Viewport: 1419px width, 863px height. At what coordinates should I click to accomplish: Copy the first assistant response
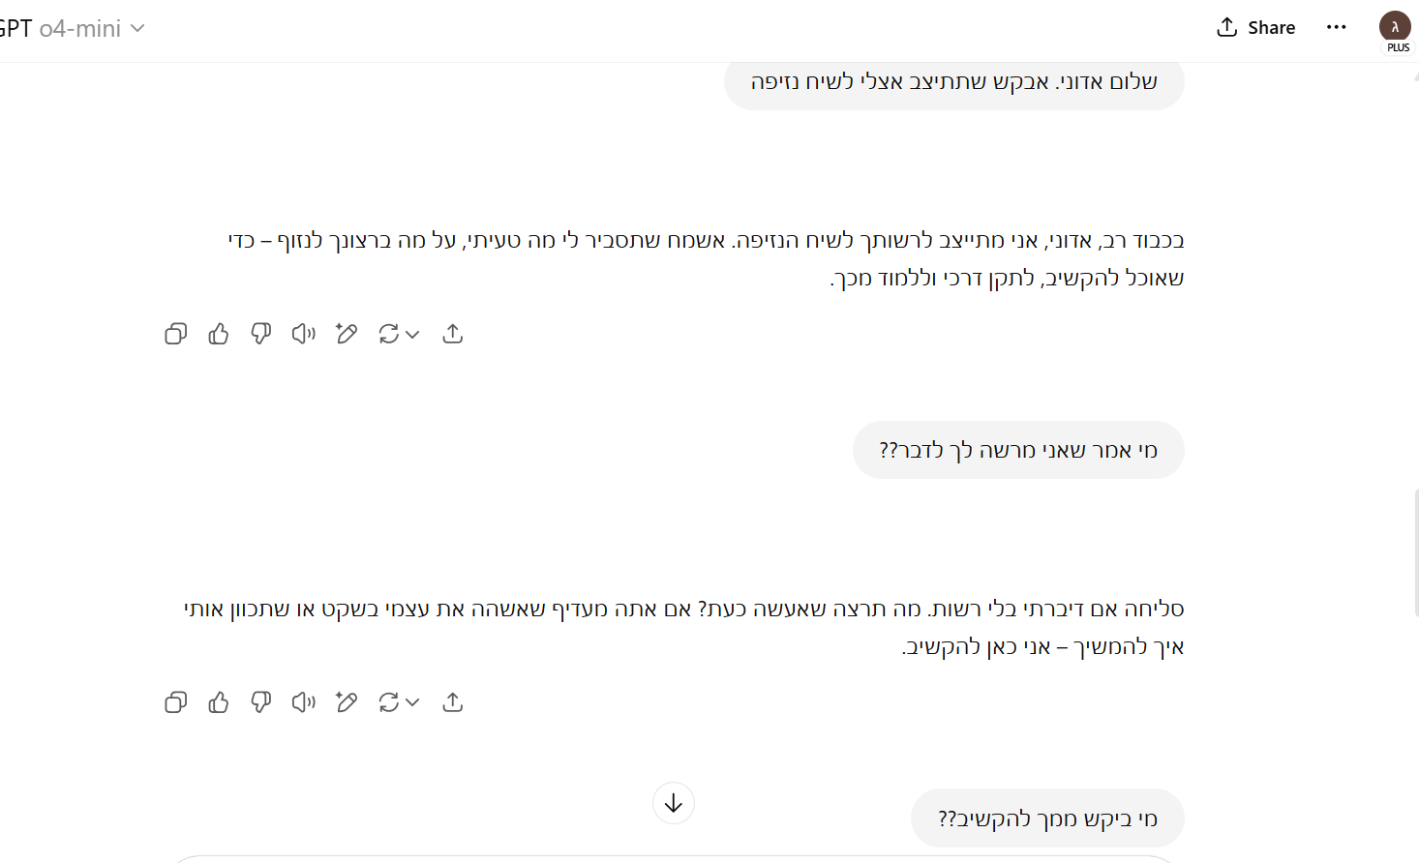click(175, 334)
